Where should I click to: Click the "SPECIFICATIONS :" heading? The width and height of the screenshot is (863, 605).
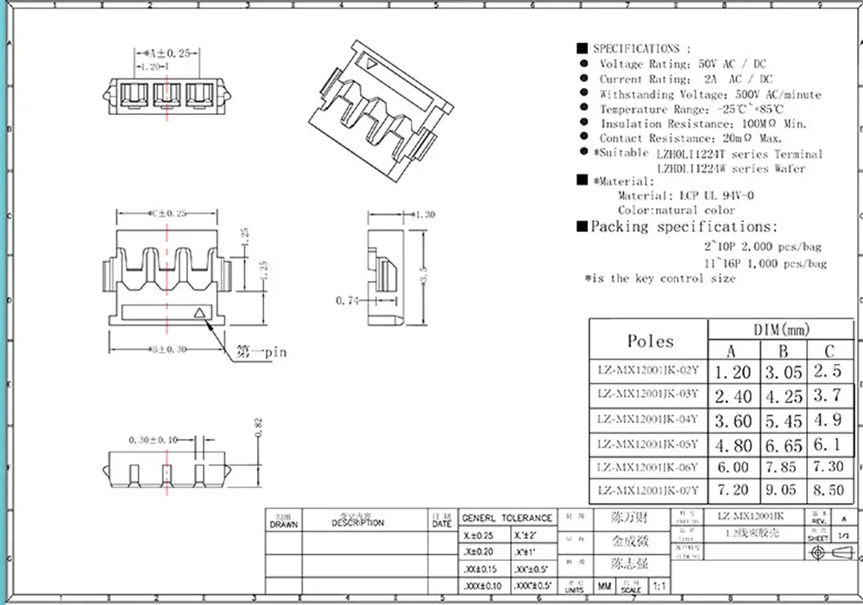[641, 48]
